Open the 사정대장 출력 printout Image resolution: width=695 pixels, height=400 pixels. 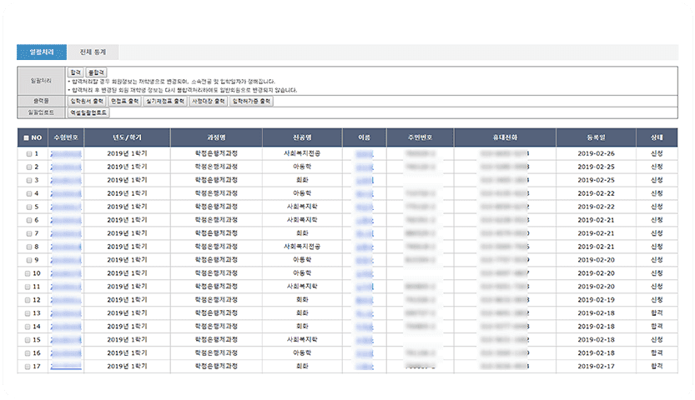pos(209,101)
